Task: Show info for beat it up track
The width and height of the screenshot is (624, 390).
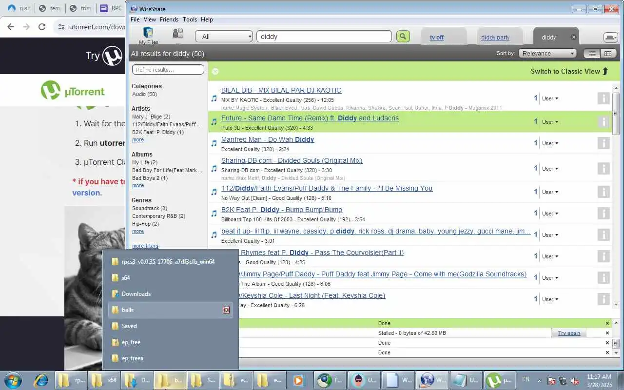Action: (x=604, y=235)
